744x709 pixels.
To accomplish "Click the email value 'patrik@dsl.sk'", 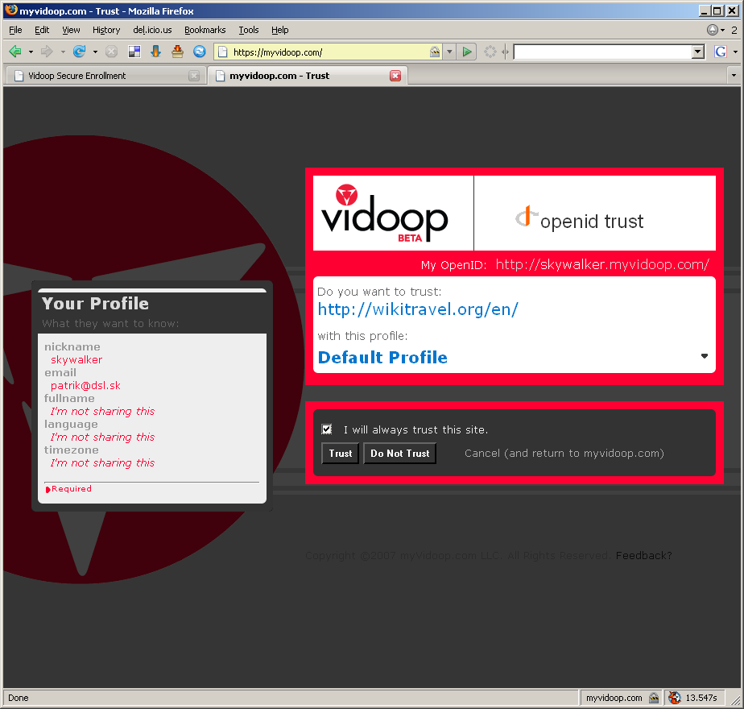I will 85,386.
